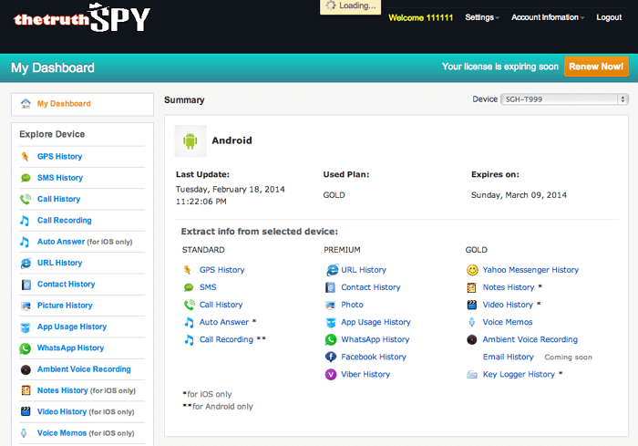The image size is (638, 446).
Task: Open Picture History in the sidebar
Action: pos(65,306)
